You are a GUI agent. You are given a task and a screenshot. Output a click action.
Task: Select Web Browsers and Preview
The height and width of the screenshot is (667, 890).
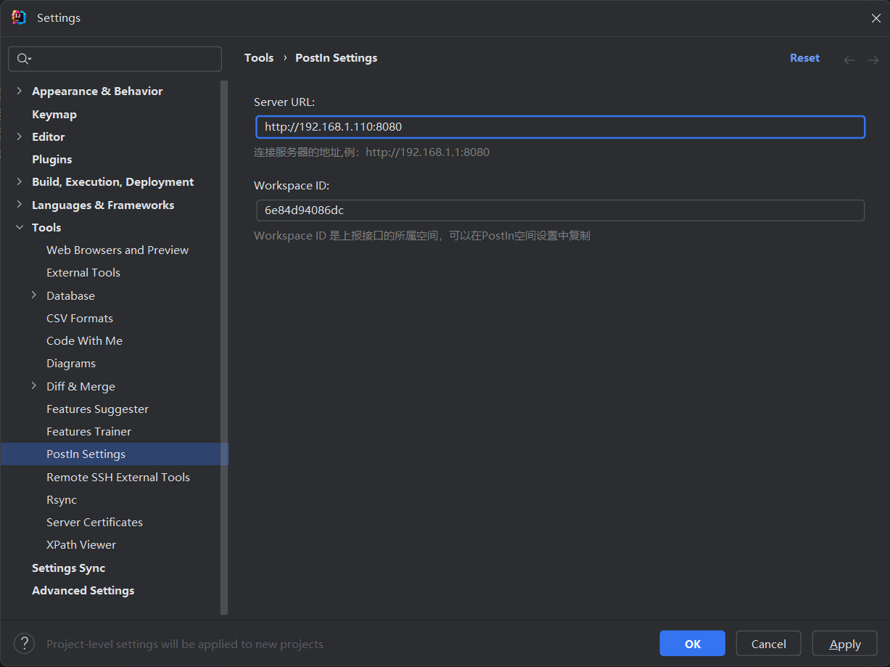pos(118,250)
